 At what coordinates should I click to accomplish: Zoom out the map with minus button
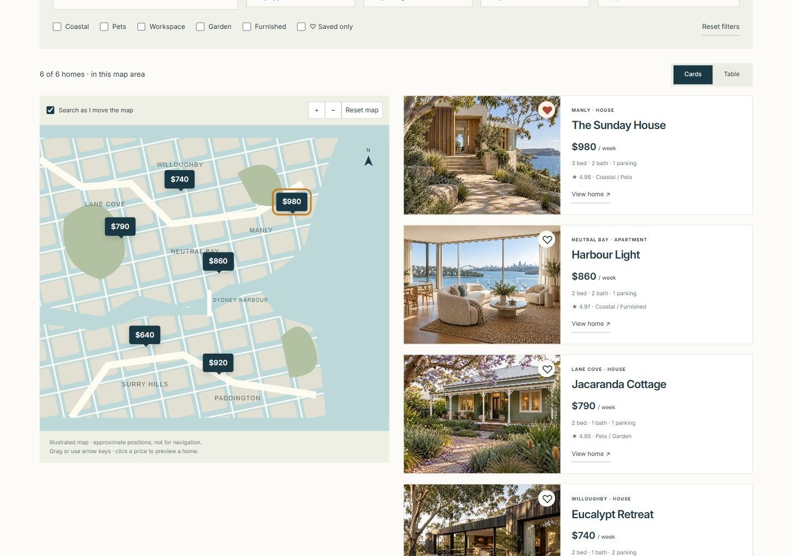(333, 110)
